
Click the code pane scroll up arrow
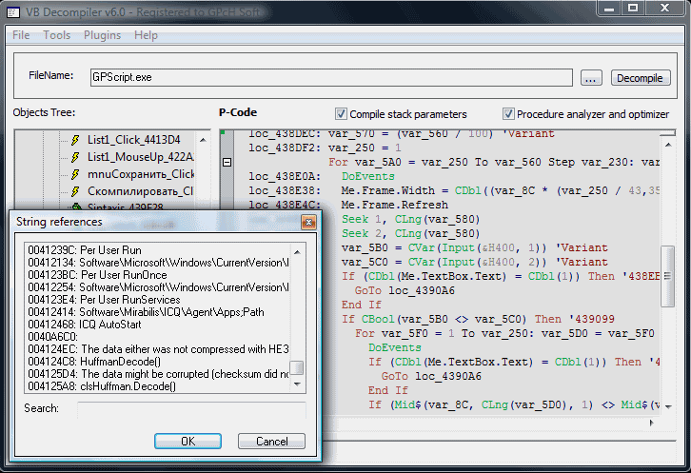(668, 145)
